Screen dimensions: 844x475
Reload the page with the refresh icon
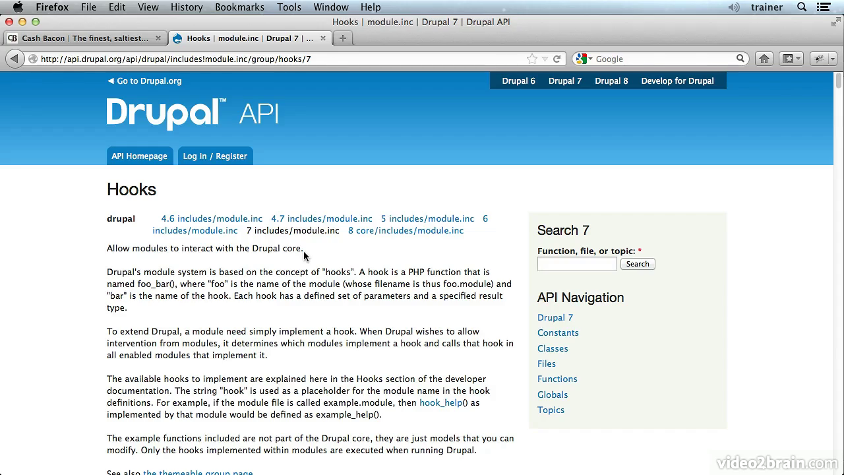[557, 59]
